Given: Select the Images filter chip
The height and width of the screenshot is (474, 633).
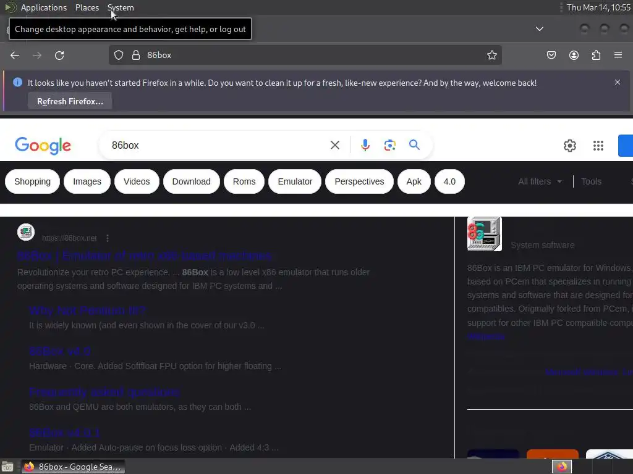Looking at the screenshot, I should coord(87,181).
